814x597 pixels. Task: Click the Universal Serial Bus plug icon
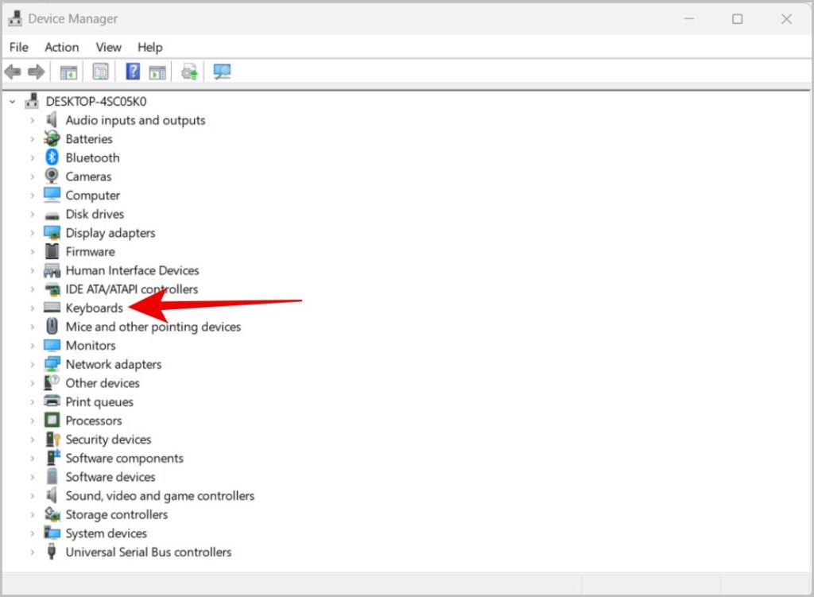[x=52, y=552]
